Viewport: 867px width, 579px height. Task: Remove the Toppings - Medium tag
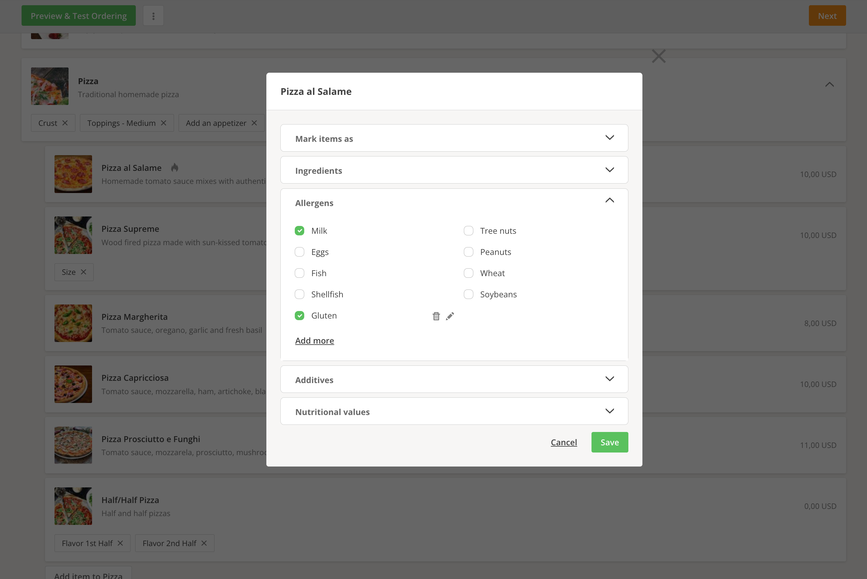click(164, 123)
